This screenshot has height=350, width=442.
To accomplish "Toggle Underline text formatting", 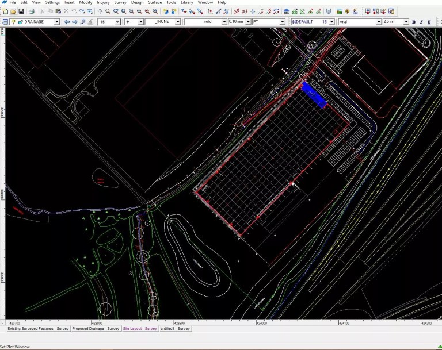I will click(x=430, y=22).
